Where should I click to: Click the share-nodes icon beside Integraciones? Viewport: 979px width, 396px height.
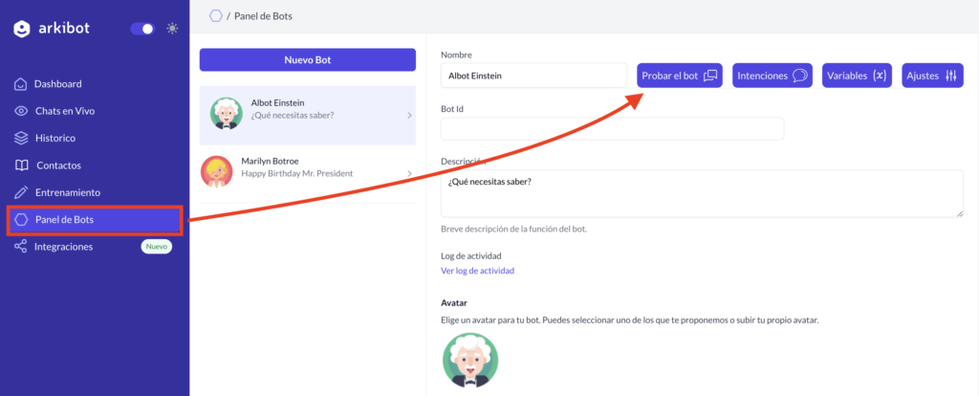[x=21, y=247]
